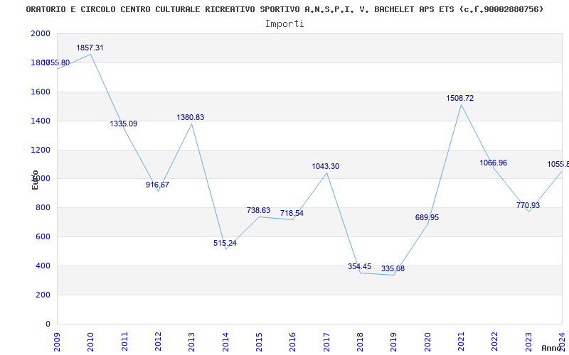The width and height of the screenshot is (569, 355).
Task: Click the 1600 value on Euro axis
Action: (x=41, y=92)
